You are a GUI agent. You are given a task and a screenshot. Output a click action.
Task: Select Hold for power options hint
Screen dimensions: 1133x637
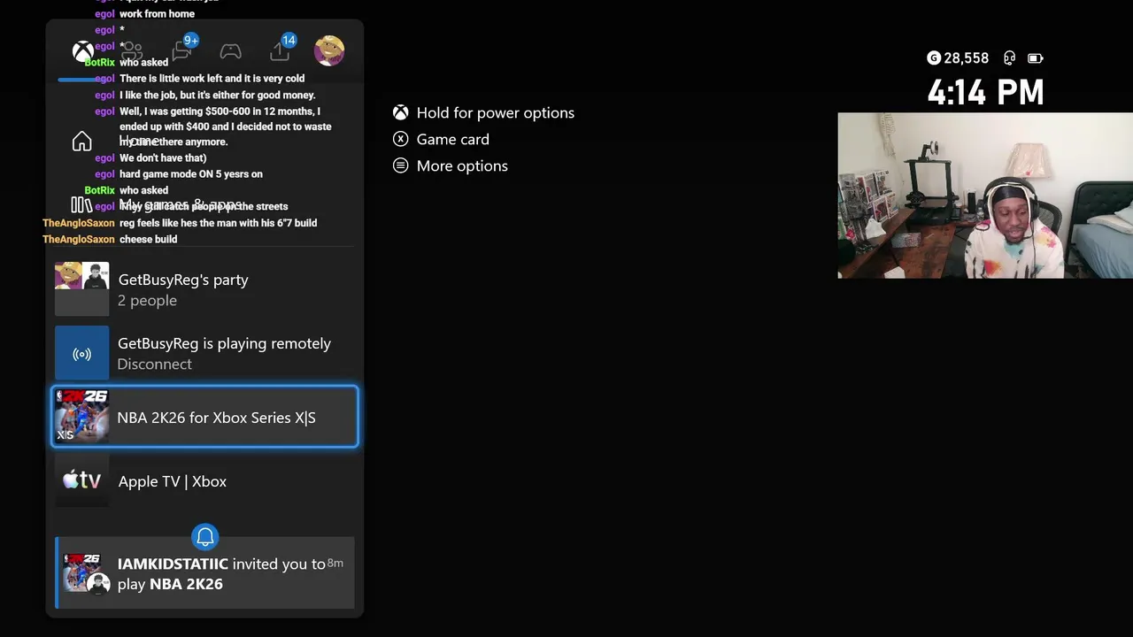pyautogui.click(x=484, y=112)
